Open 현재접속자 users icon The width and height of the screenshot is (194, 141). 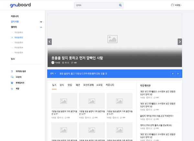12,83
